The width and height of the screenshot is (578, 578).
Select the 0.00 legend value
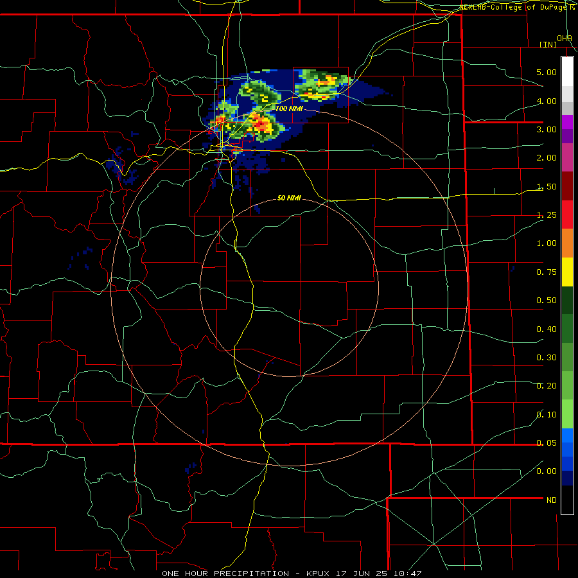pos(547,471)
